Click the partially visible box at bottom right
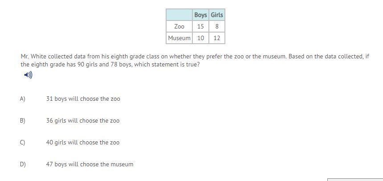The image size is (383, 181). click(x=355, y=180)
